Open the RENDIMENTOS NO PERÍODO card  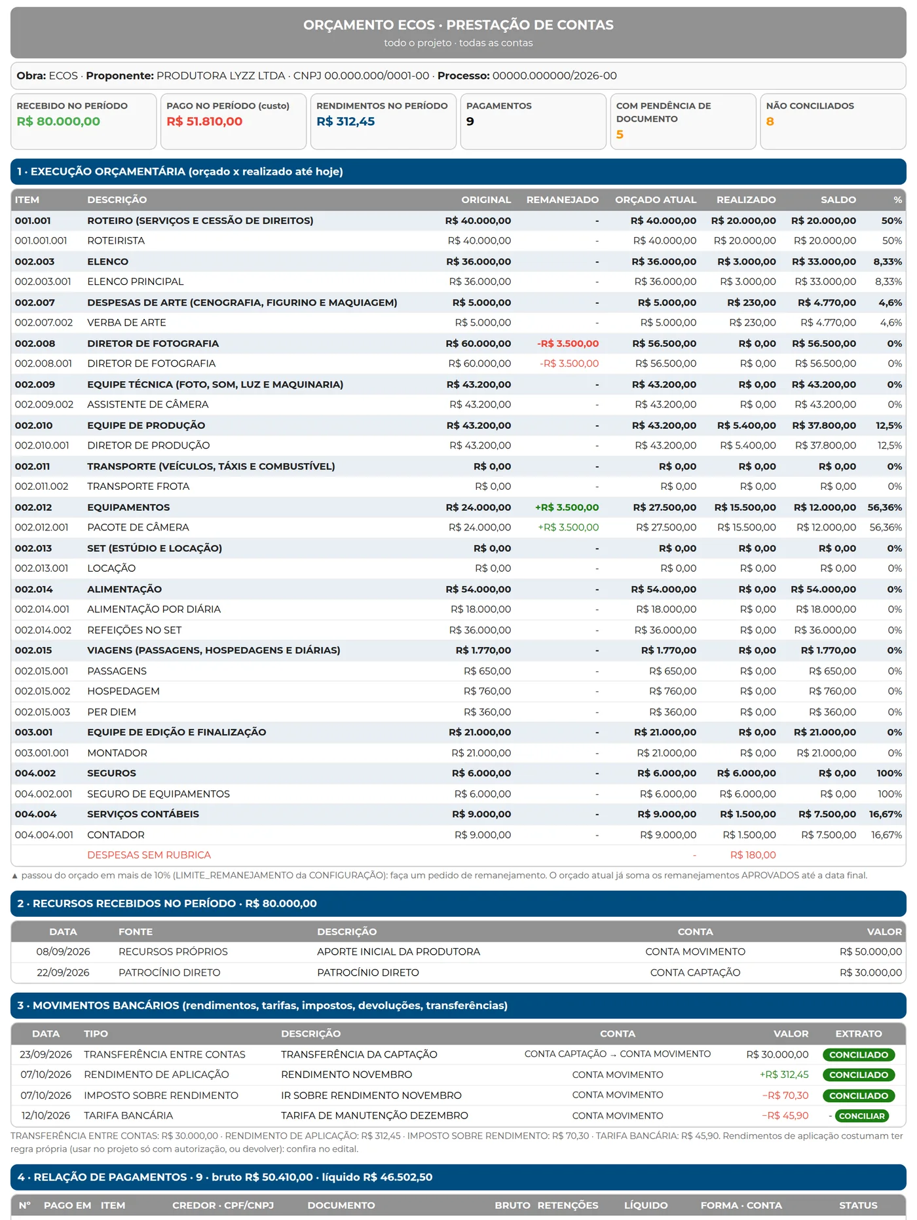click(x=383, y=121)
